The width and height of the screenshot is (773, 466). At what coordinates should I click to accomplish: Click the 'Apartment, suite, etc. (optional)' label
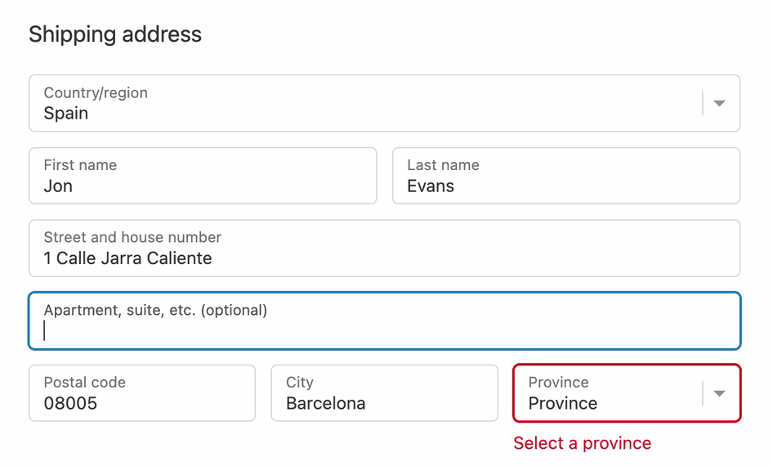pos(155,310)
